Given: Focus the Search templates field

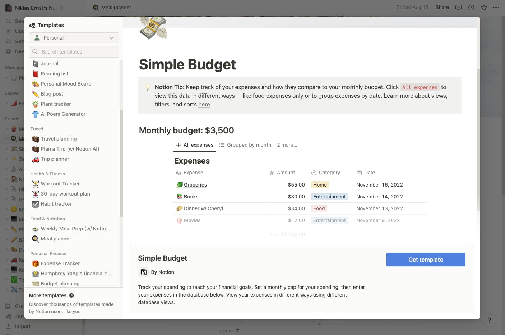Looking at the screenshot, I should coord(74,52).
